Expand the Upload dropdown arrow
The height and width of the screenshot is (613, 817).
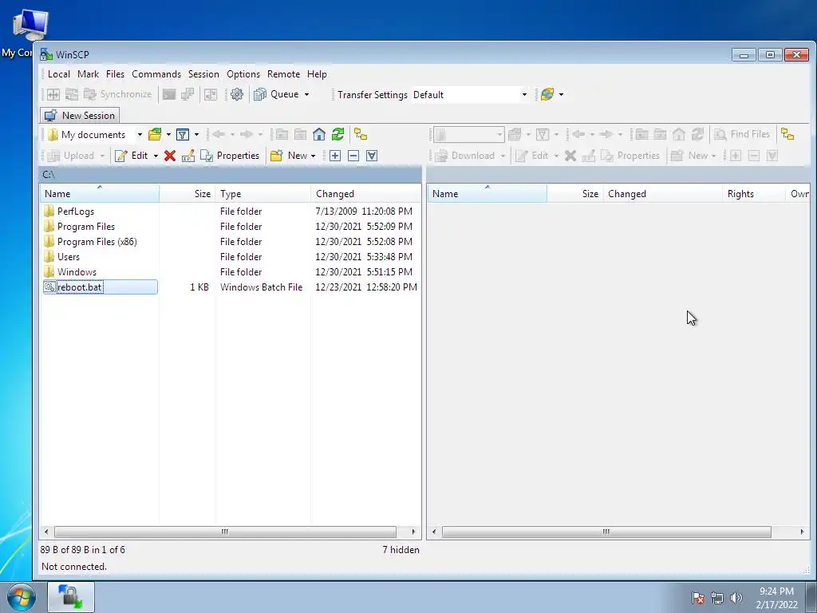102,156
